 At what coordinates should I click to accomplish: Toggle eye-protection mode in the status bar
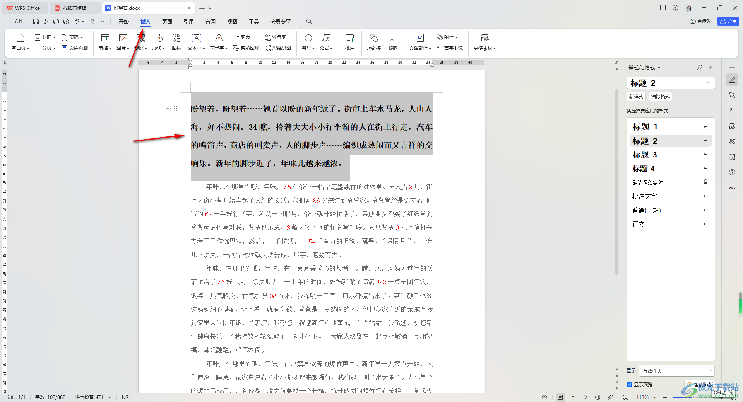point(544,397)
